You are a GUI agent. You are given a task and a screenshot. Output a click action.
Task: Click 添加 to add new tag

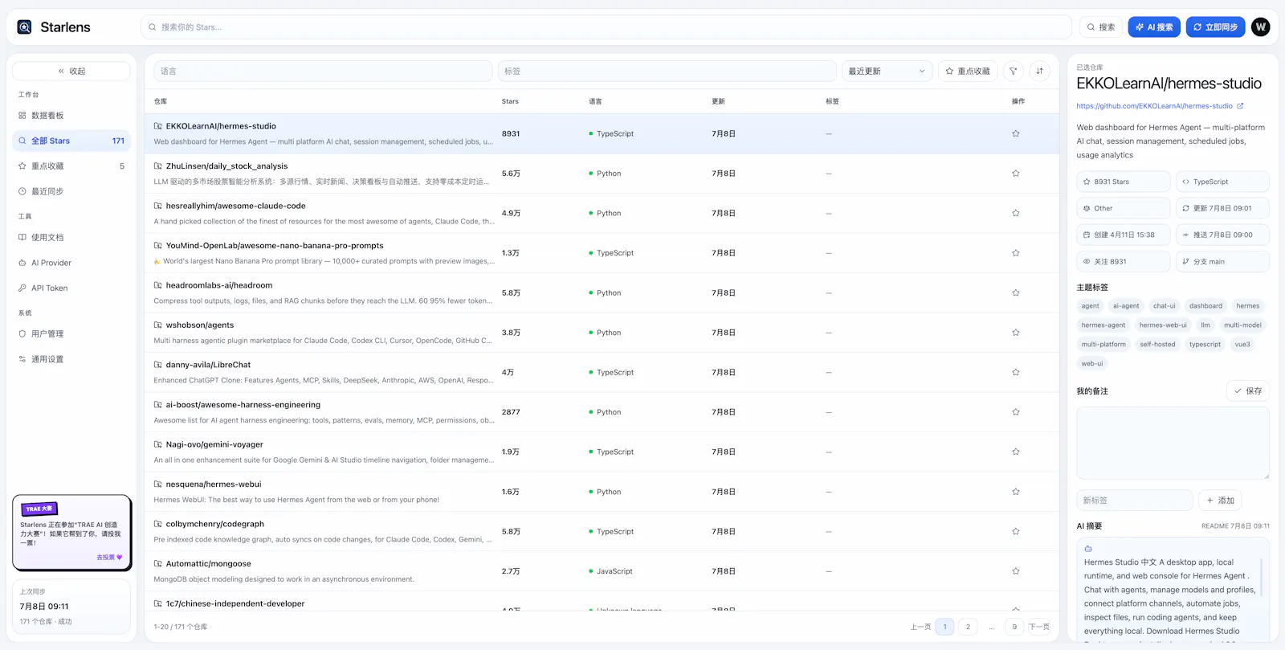tap(1220, 501)
